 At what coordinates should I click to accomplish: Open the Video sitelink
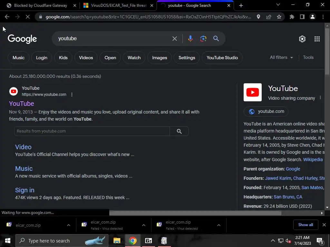click(x=23, y=147)
